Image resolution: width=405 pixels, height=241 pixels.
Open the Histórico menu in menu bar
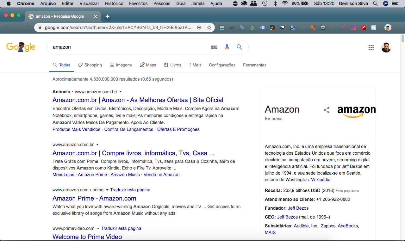click(x=114, y=3)
